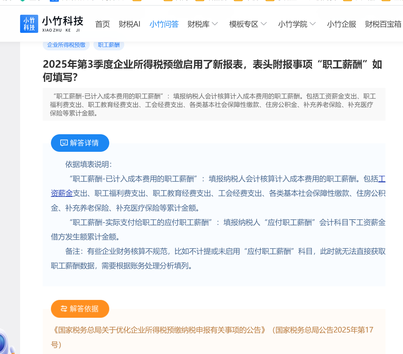Open the robot assistant mascot at bottom-left

point(6,343)
